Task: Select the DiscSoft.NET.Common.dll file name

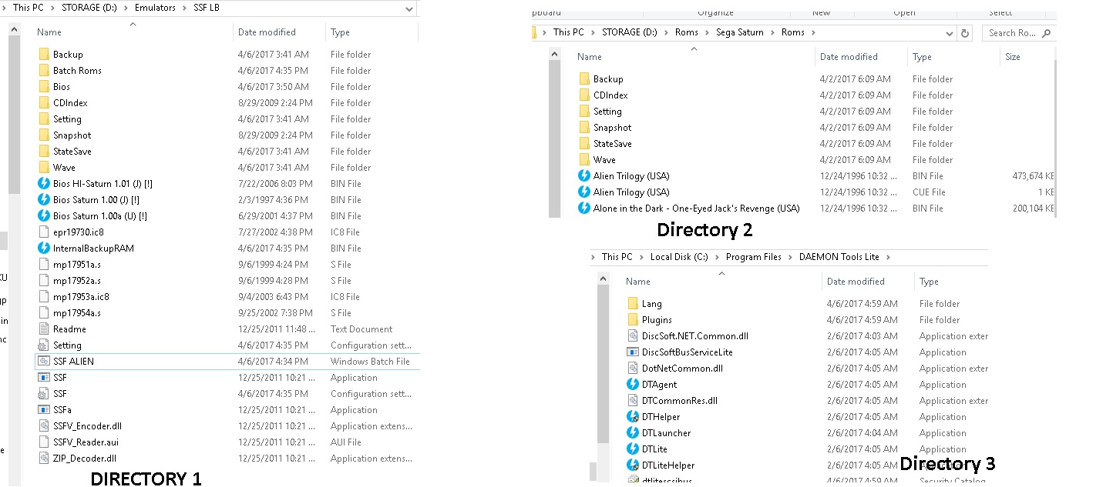Action: (694, 336)
